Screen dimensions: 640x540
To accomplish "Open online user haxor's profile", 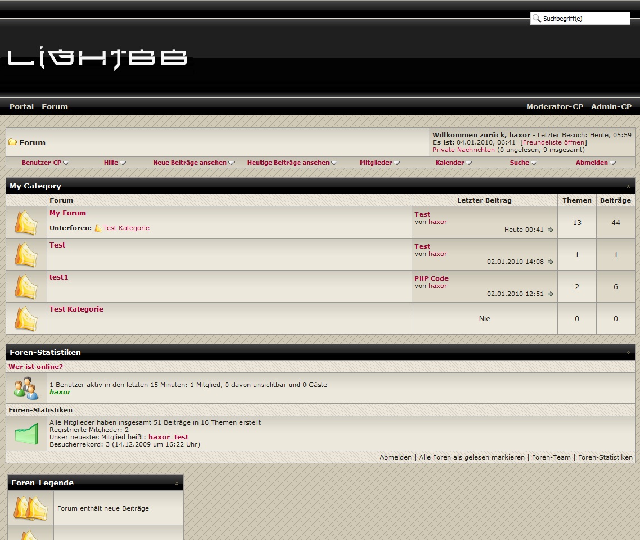I will [x=60, y=392].
